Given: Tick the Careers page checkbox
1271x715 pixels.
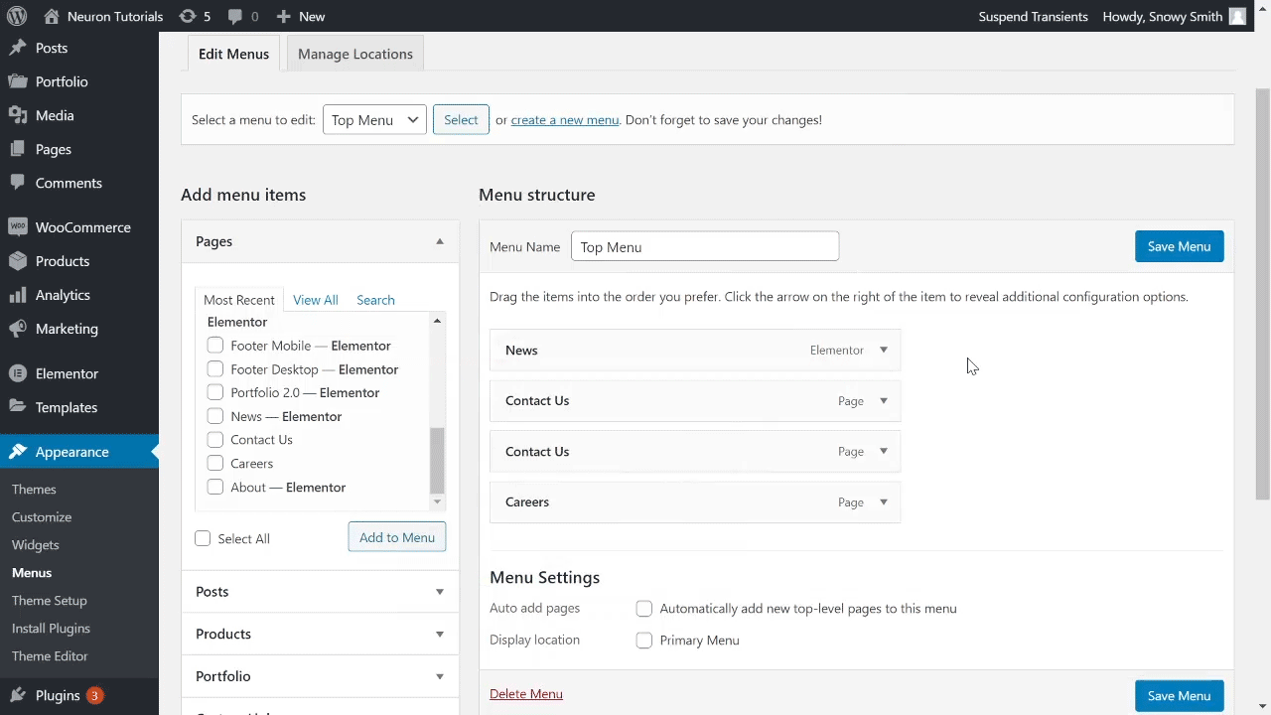Looking at the screenshot, I should point(215,464).
